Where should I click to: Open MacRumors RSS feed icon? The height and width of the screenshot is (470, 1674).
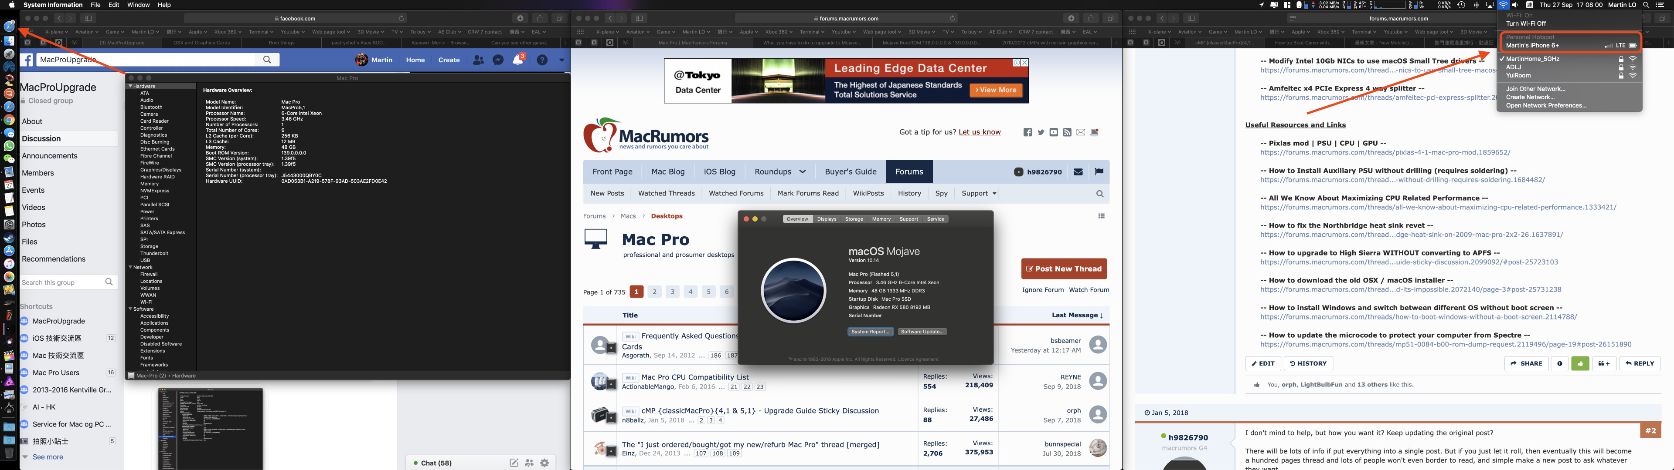click(x=1067, y=132)
